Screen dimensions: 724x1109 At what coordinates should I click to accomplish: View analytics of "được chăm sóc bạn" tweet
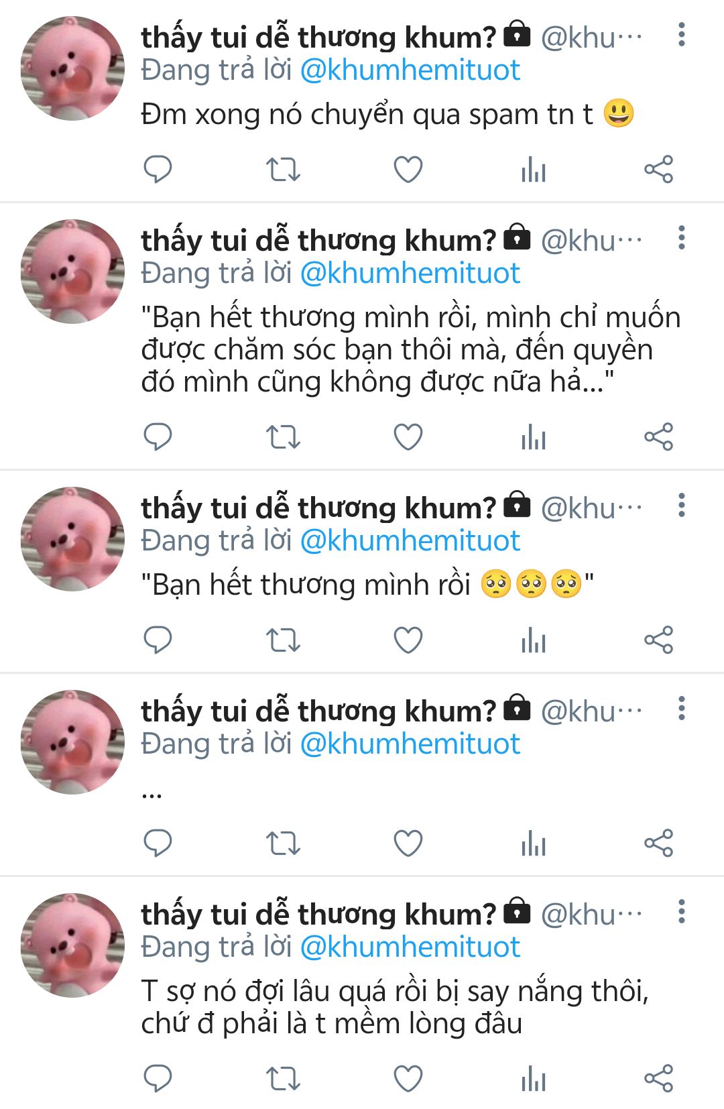click(x=534, y=437)
